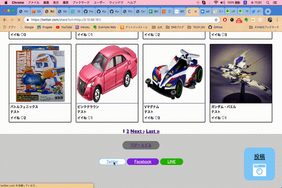Open the Heroku bookmark
Viewport: 282px width, 188px height.
[x=83, y=27]
